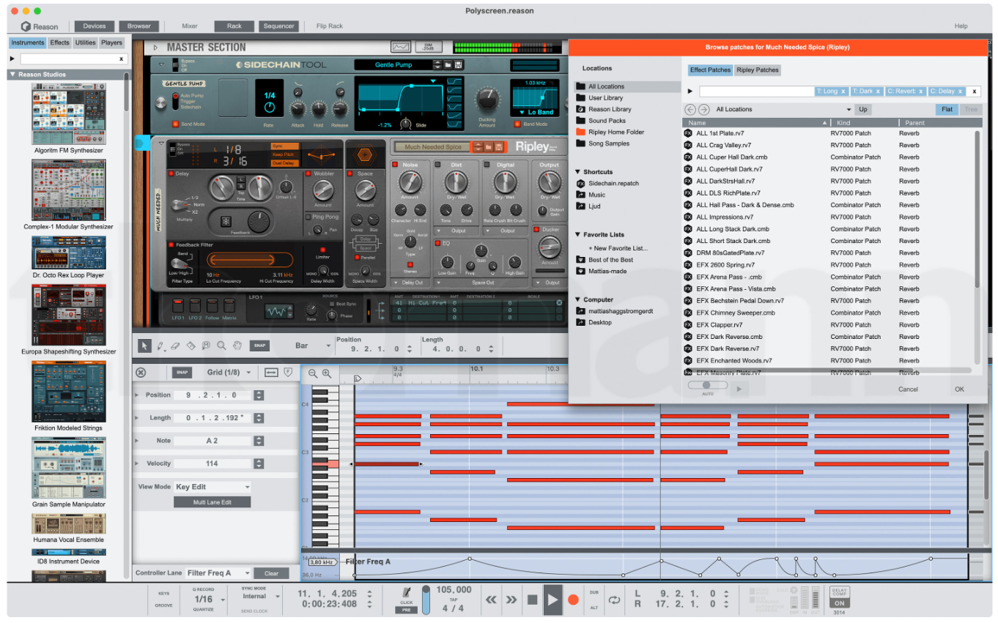Choose the Hand tool
Viewport: 998px width, 623px height.
tap(237, 346)
